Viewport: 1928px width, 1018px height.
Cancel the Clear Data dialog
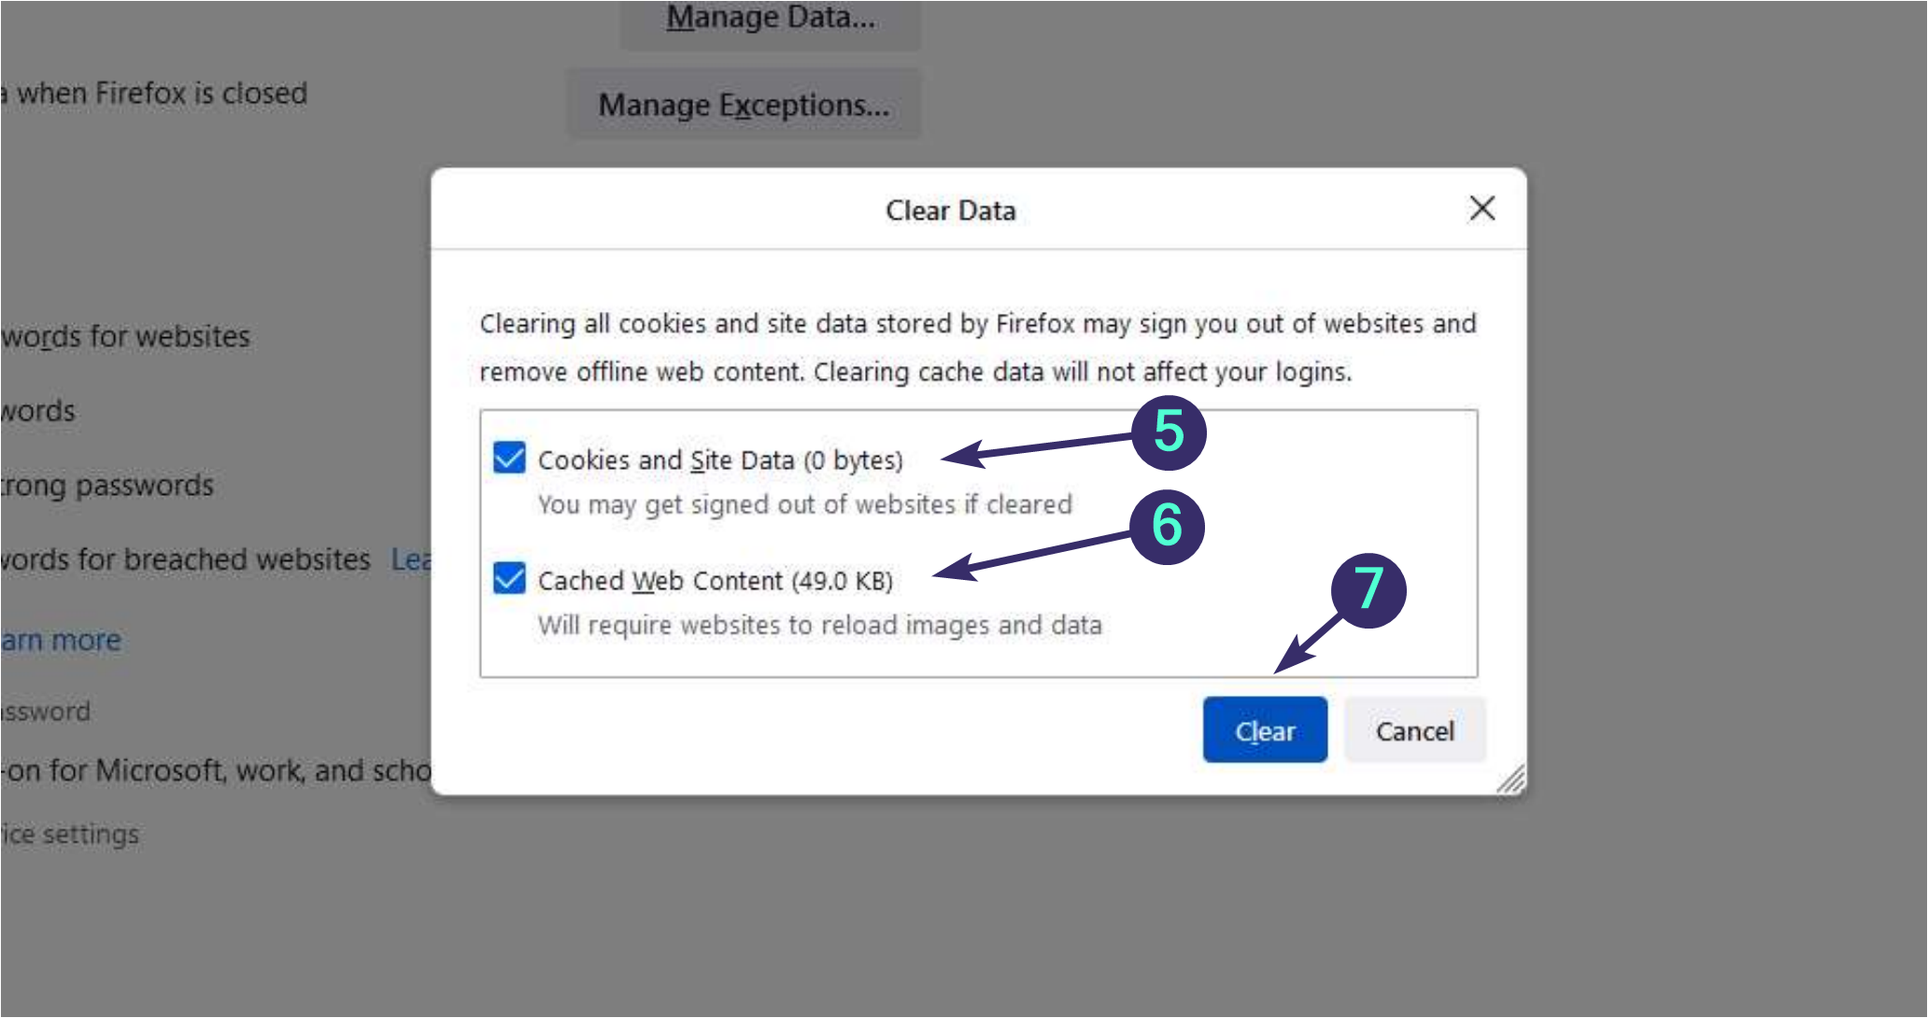pyautogui.click(x=1414, y=730)
